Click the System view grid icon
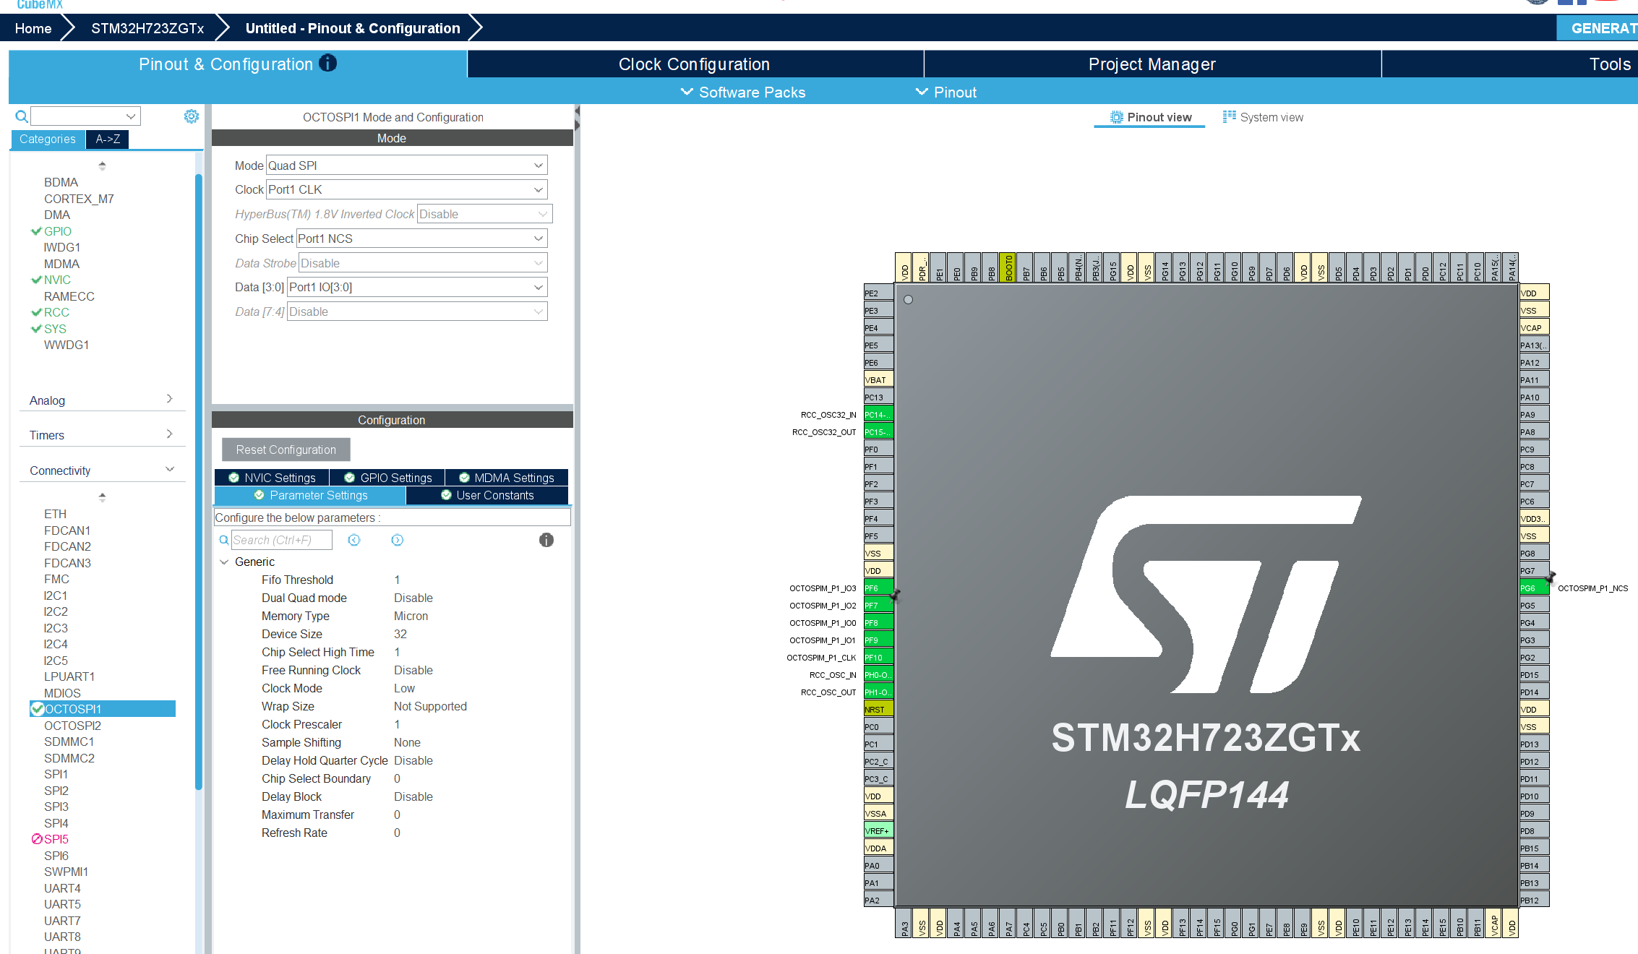Image resolution: width=1638 pixels, height=954 pixels. pos(1229,117)
